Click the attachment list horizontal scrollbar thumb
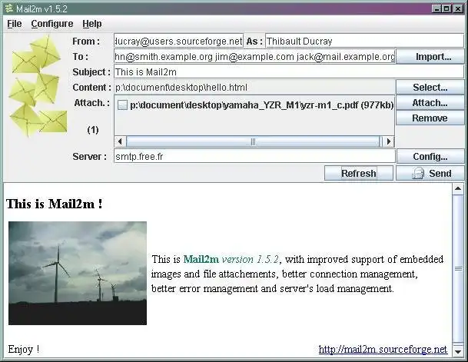This screenshot has width=468, height=362. click(253, 141)
